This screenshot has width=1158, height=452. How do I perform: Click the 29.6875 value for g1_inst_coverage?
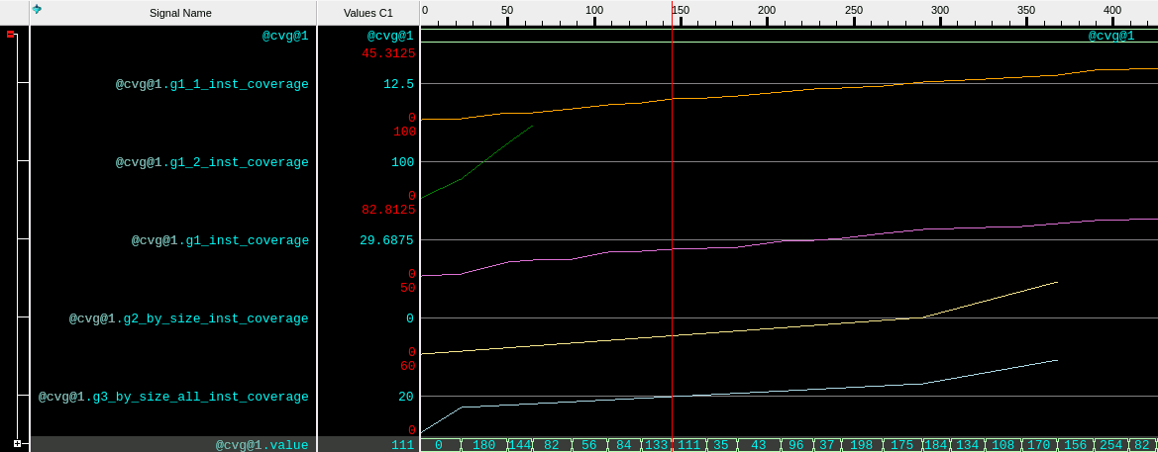tap(386, 240)
